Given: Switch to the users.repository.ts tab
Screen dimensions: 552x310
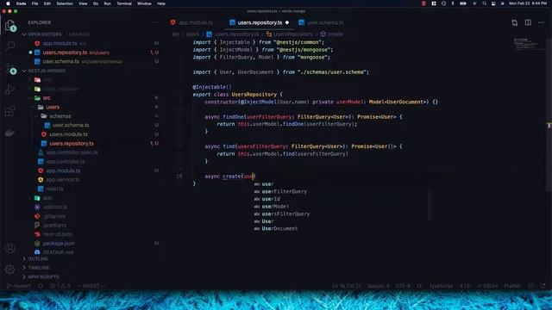Looking at the screenshot, I should point(260,22).
